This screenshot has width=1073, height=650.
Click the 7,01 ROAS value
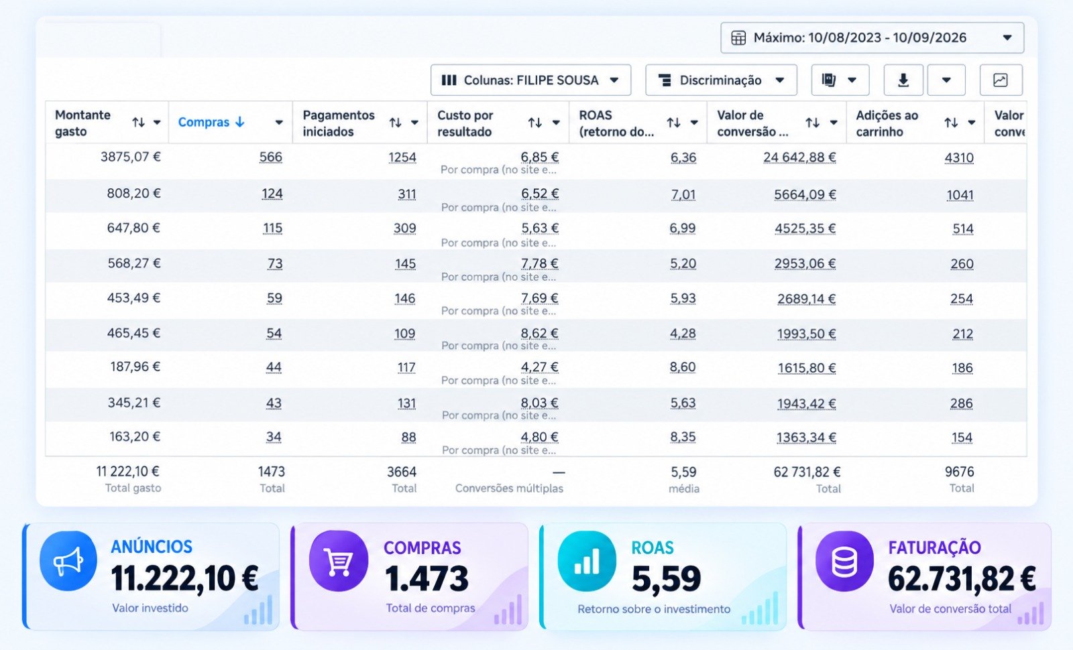point(683,194)
